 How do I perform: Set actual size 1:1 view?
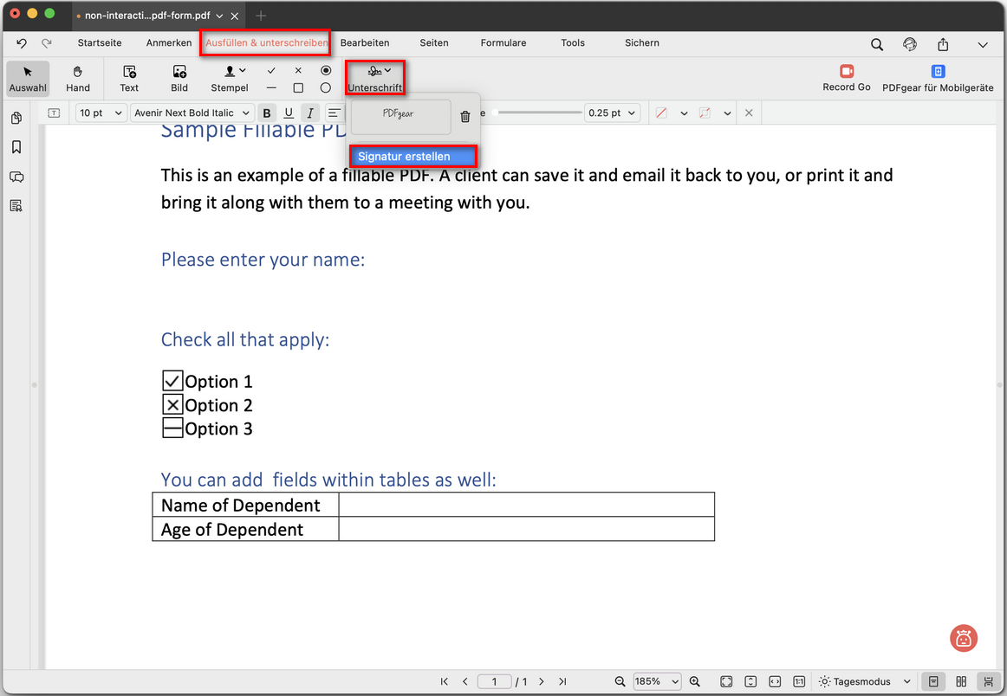tap(799, 681)
